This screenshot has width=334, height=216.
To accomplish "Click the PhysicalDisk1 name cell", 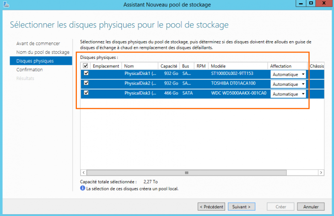I will tap(140, 74).
